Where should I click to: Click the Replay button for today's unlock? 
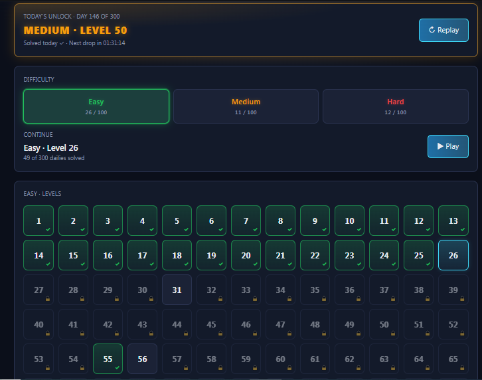click(443, 30)
